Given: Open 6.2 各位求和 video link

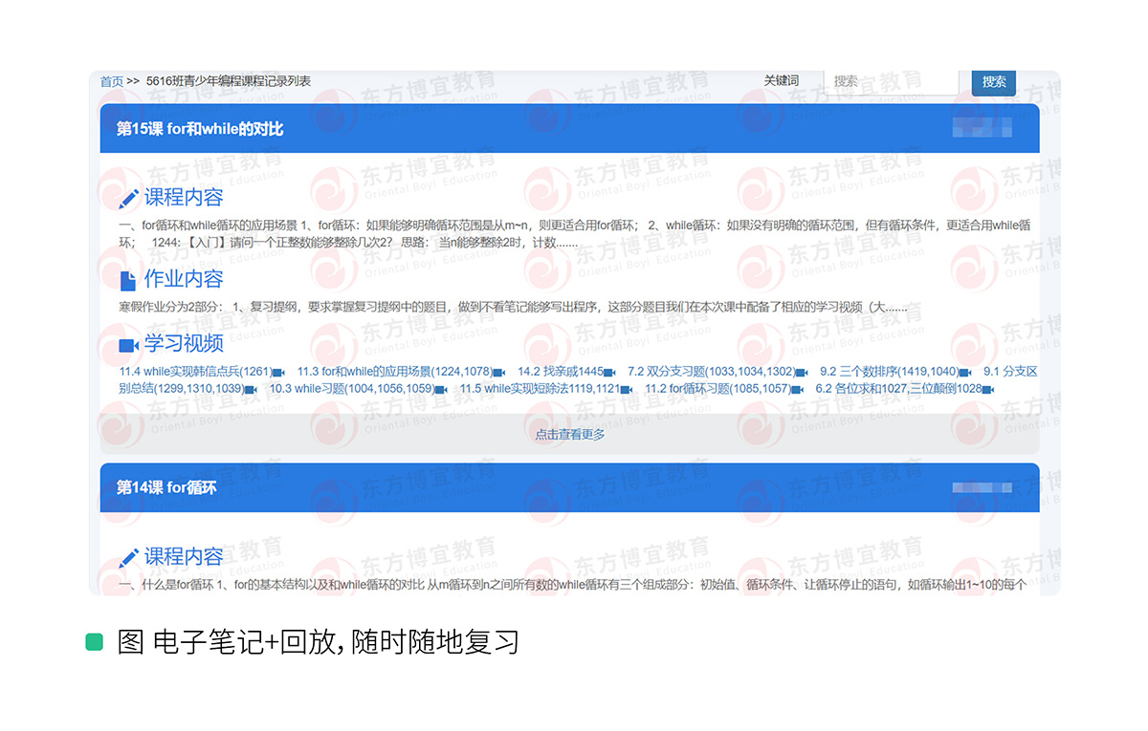Looking at the screenshot, I should [897, 389].
